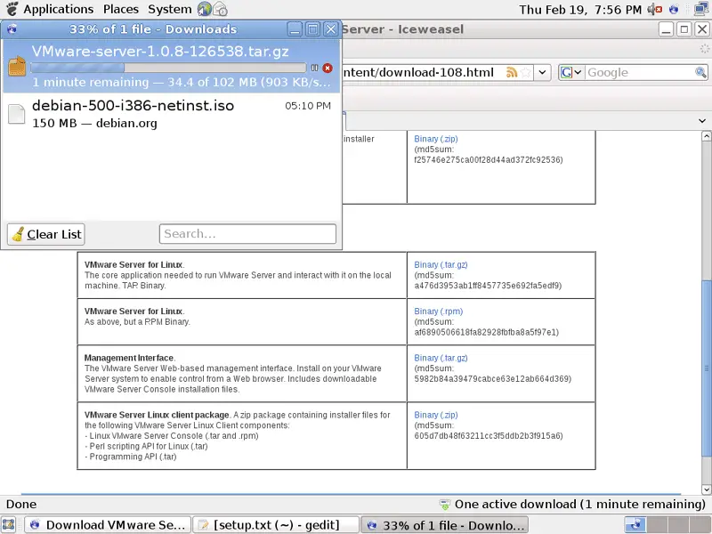The image size is (712, 534).
Task: Click the page scrollbar down arrow
Action: pyautogui.click(x=706, y=489)
